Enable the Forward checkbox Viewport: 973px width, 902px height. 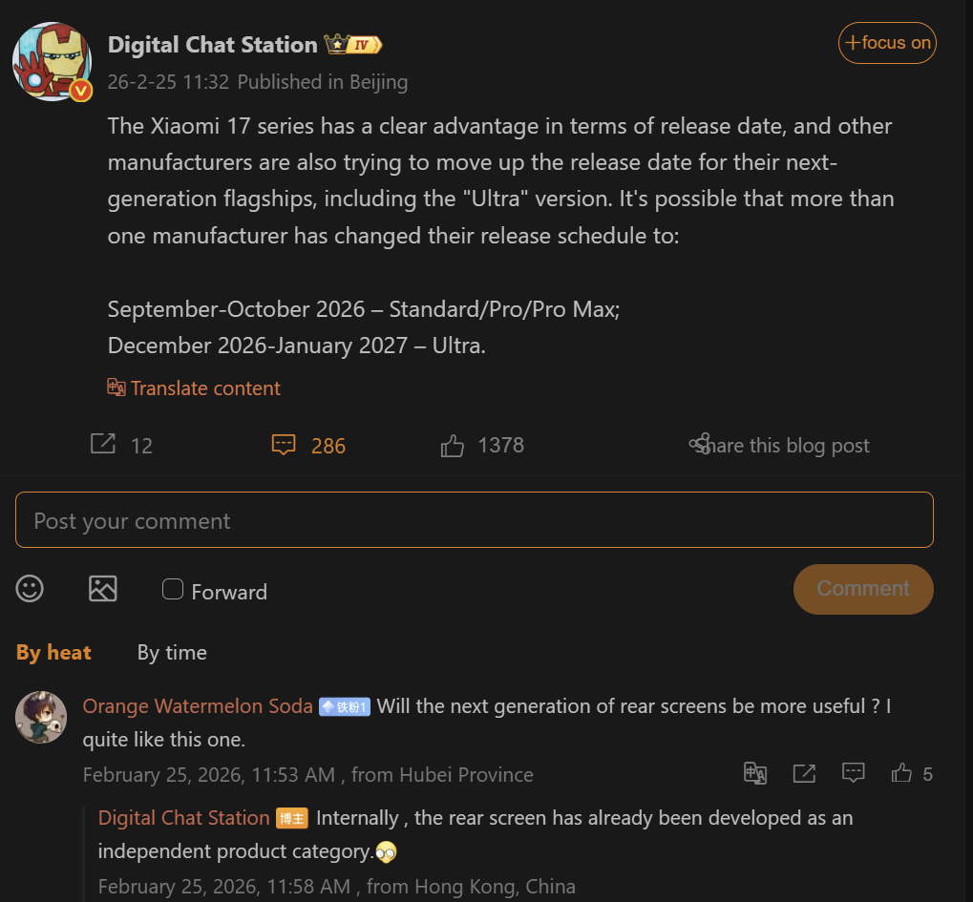(173, 590)
